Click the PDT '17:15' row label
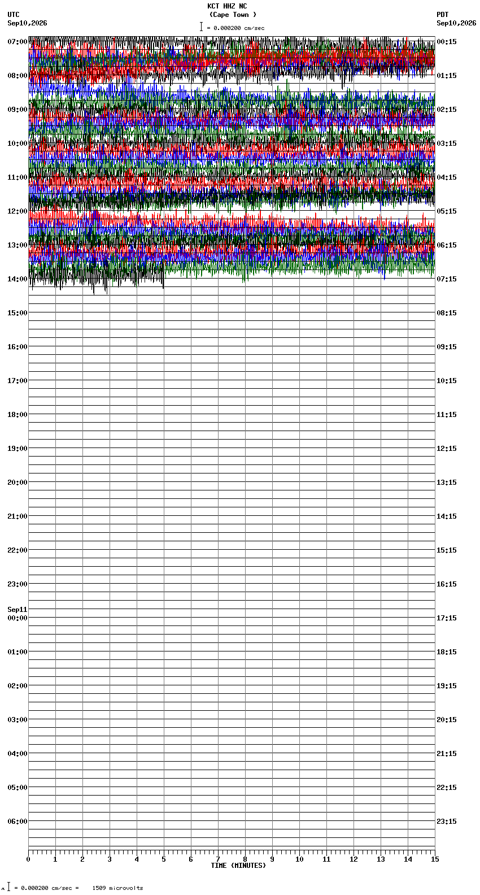This screenshot has height=895, width=480. coord(447,618)
